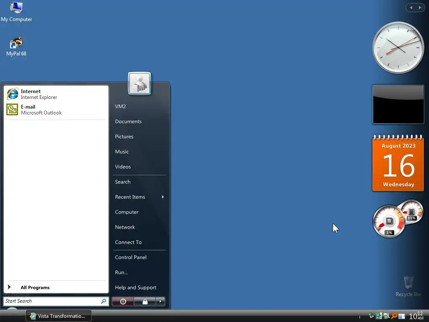The height and width of the screenshot is (322, 429).
Task: Click the power shutdown button
Action: tap(123, 301)
